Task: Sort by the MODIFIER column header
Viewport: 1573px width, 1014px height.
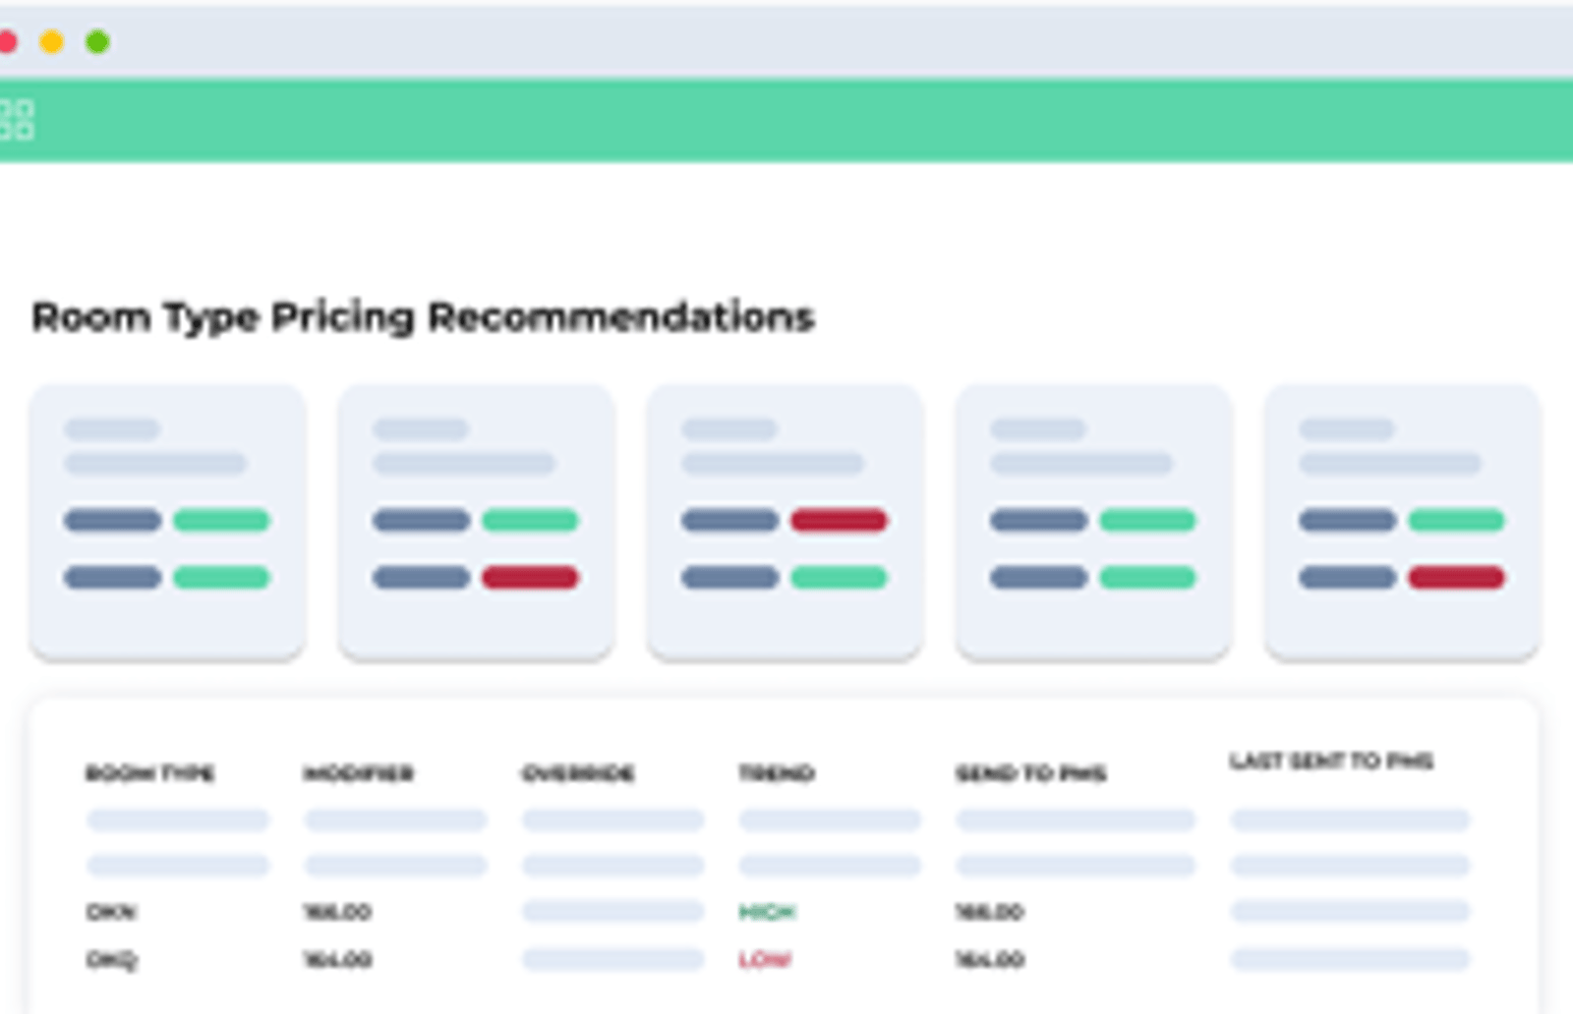Action: [x=358, y=773]
